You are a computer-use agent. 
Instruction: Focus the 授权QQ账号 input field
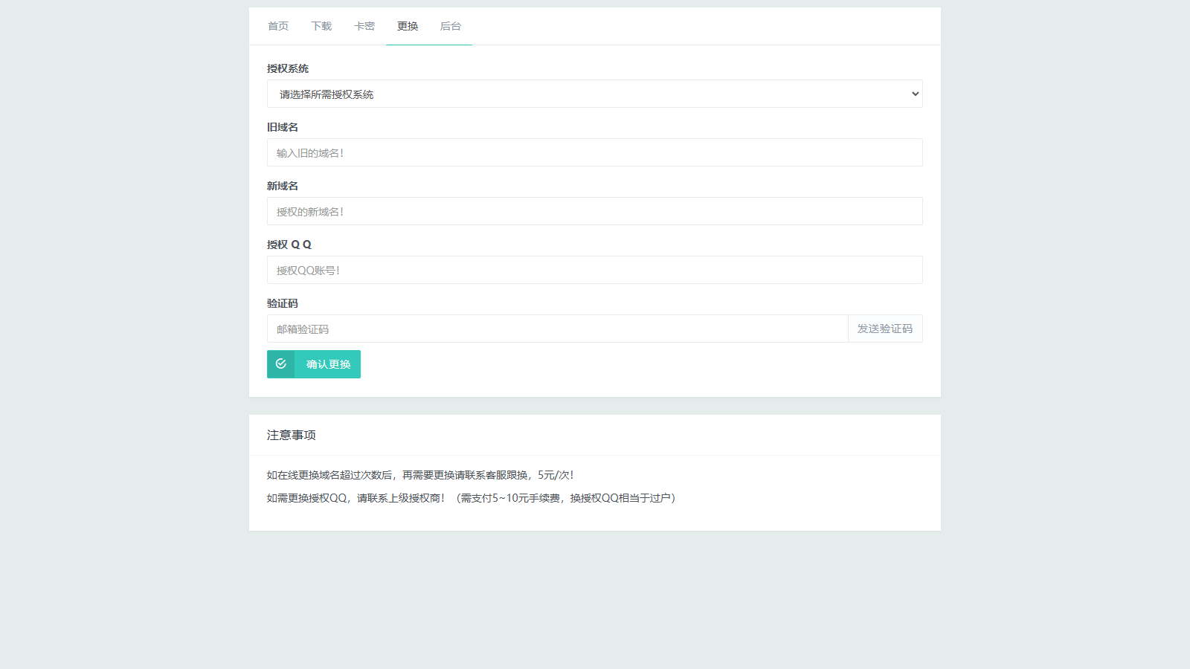click(595, 270)
